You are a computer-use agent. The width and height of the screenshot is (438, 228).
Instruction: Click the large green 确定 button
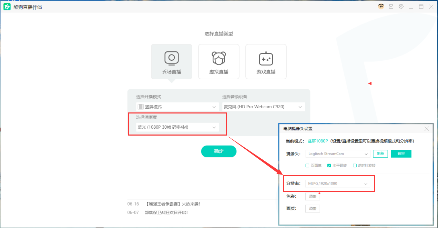pyautogui.click(x=218, y=151)
